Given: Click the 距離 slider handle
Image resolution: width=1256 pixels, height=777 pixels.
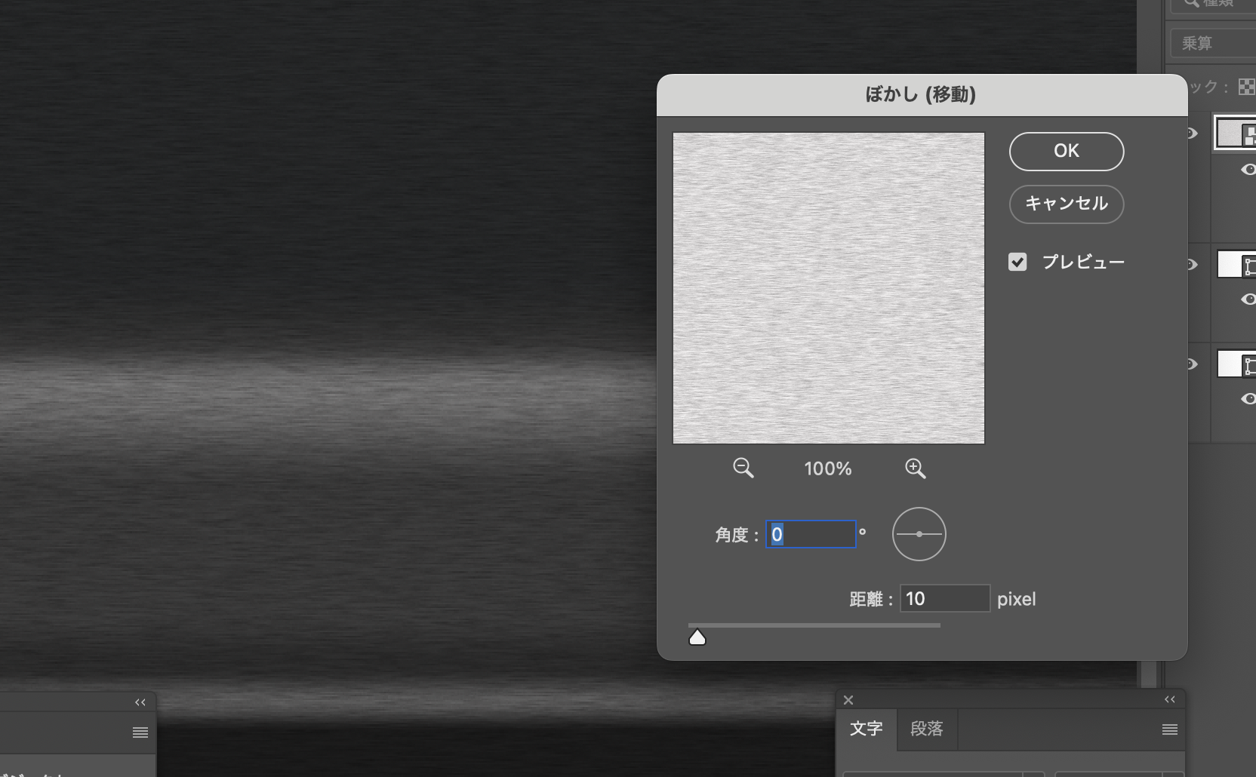Looking at the screenshot, I should click(697, 638).
